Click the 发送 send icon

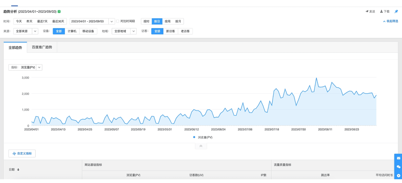367,11
